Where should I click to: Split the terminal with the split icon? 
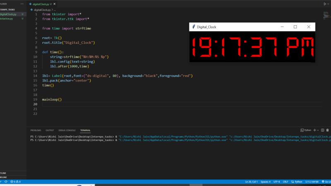coord(323,130)
